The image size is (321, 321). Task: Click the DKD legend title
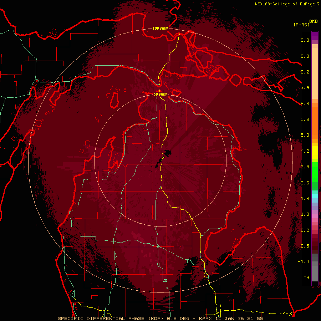tap(313, 21)
